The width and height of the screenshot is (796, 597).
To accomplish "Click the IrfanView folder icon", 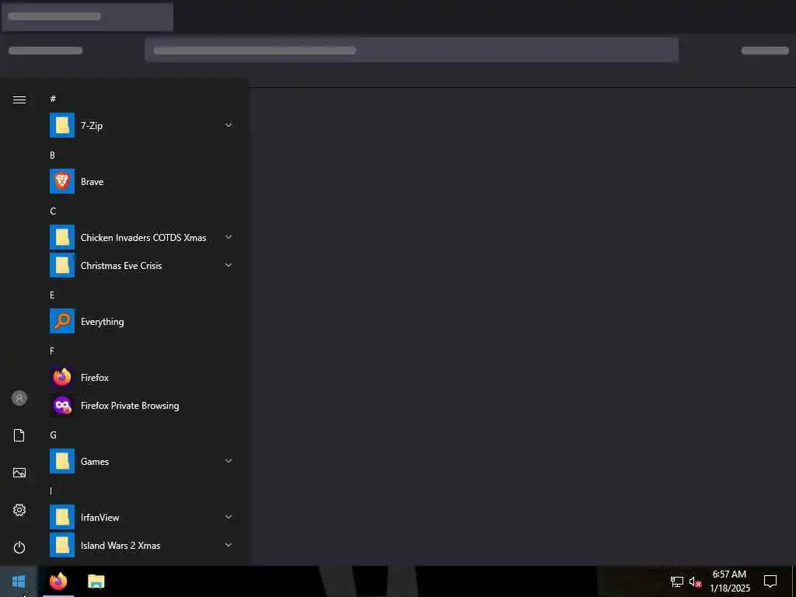I will tap(62, 517).
